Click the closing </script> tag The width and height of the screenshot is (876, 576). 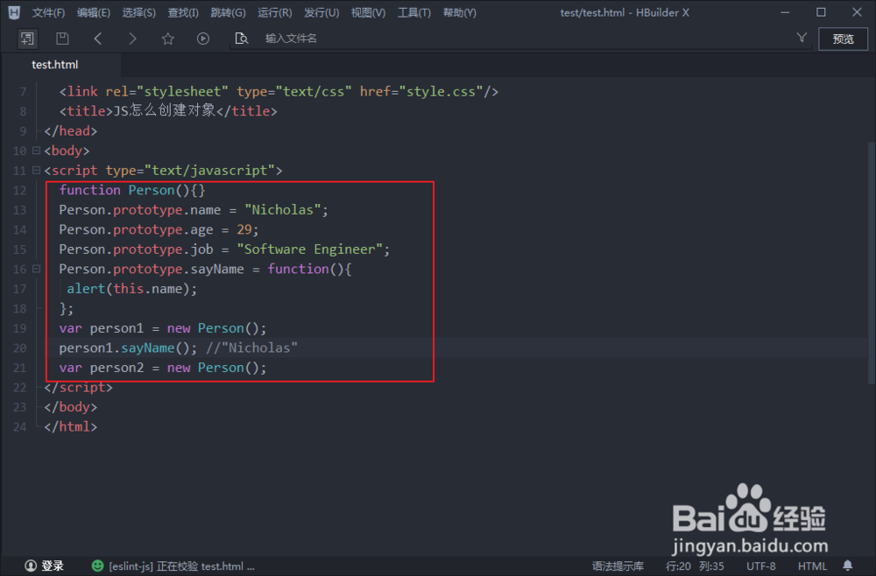[78, 387]
